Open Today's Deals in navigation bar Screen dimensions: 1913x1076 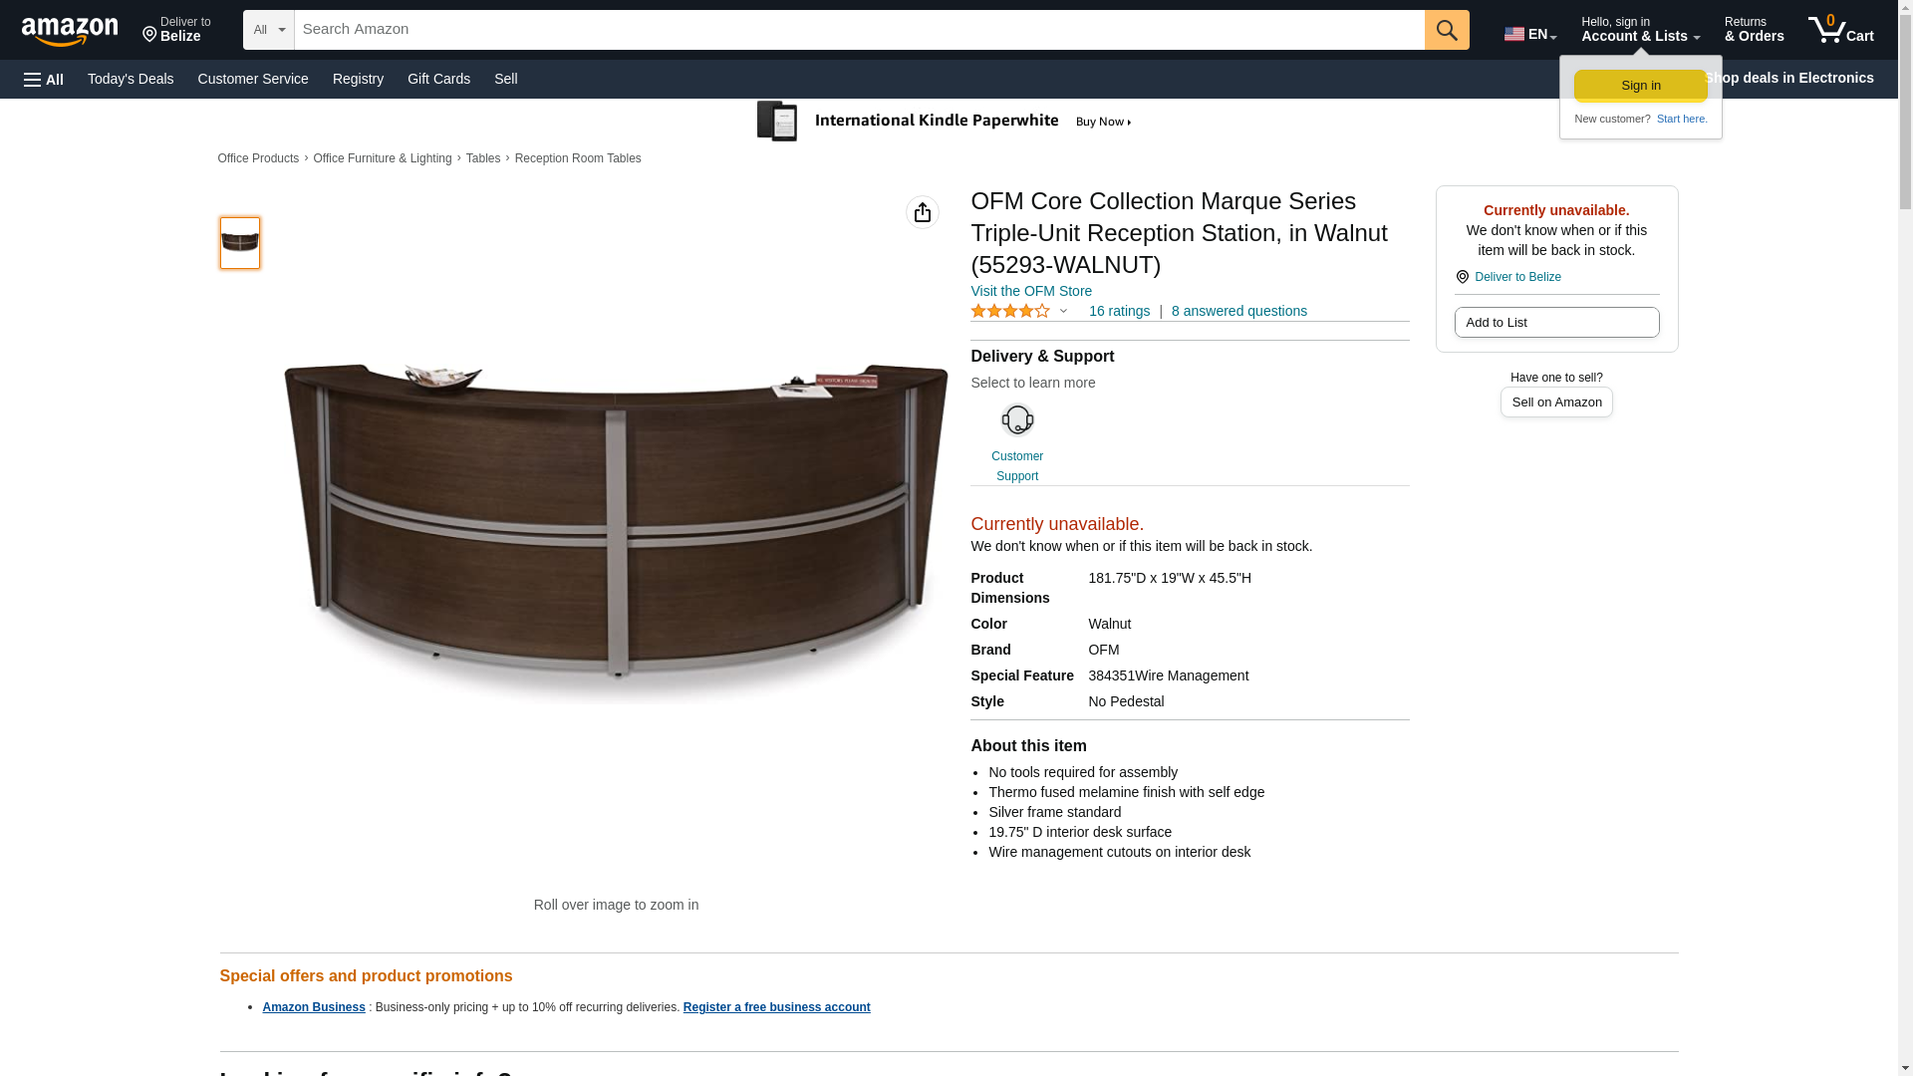click(131, 79)
